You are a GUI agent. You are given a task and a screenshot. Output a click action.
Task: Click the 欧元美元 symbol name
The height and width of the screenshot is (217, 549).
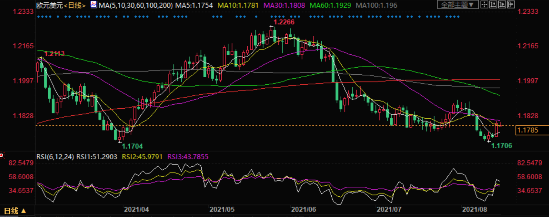49,5
